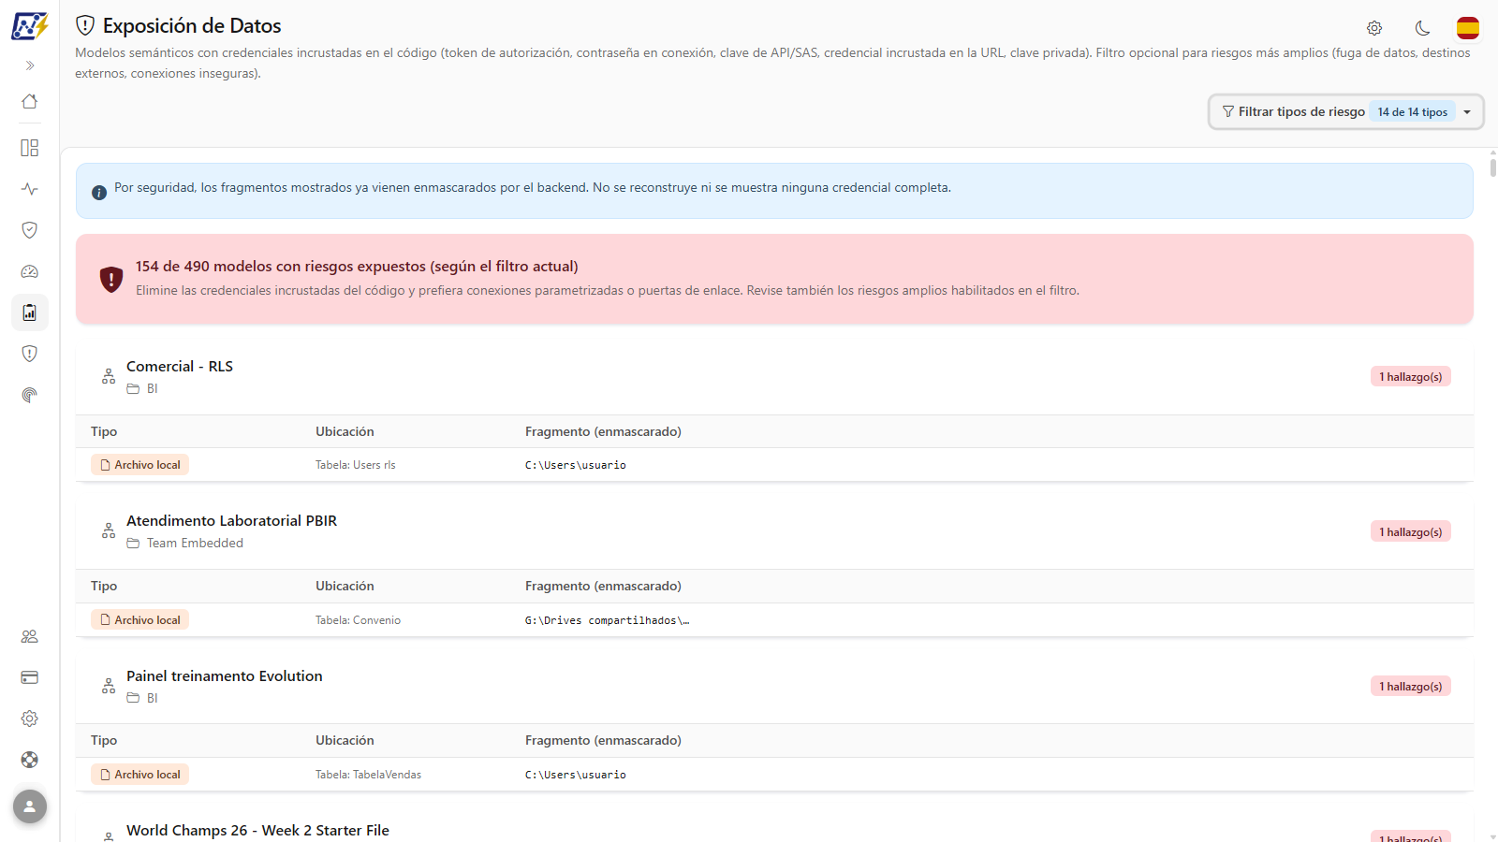Click the page scrollbar thumb
The width and height of the screenshot is (1498, 842).
(x=1492, y=167)
